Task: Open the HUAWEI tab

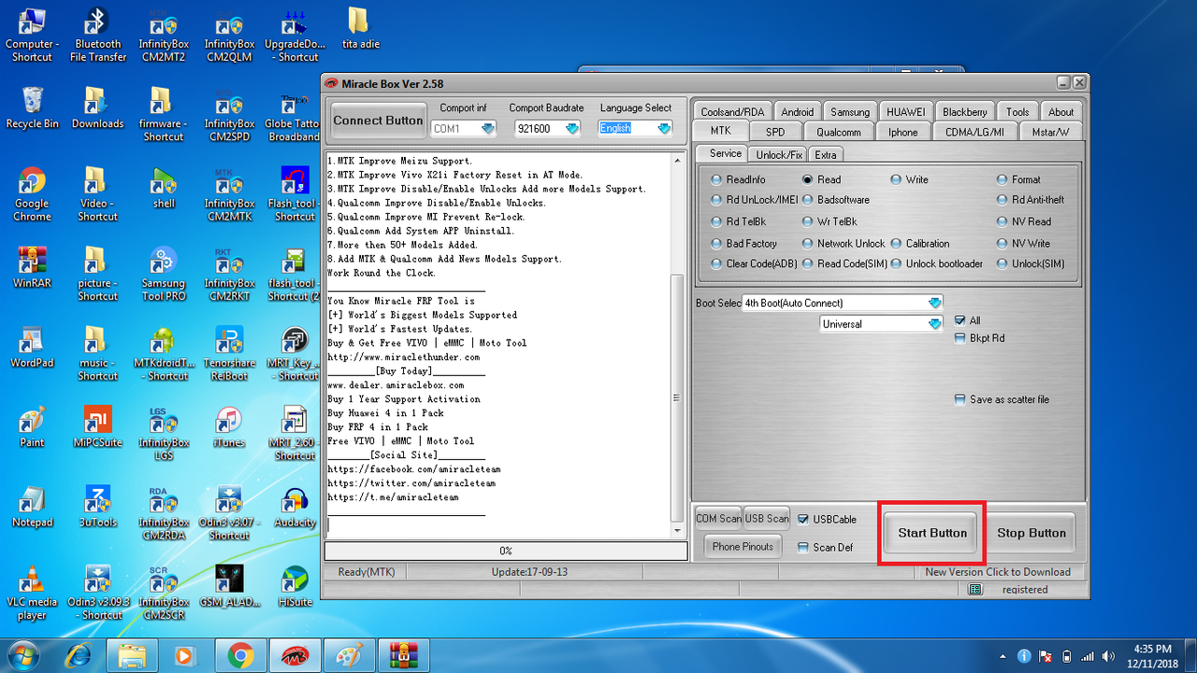Action: pos(906,112)
